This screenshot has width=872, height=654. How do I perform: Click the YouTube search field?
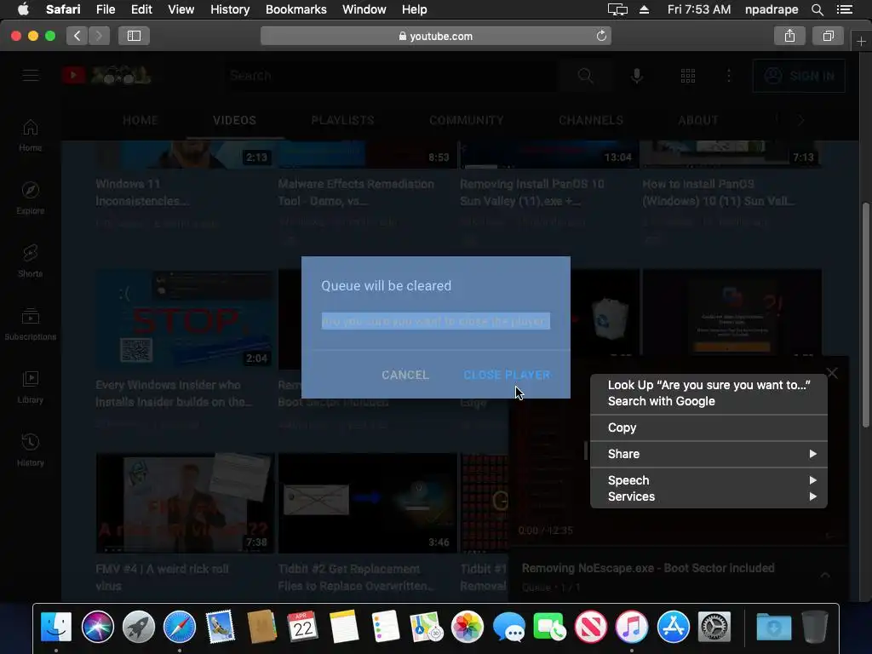(x=389, y=75)
